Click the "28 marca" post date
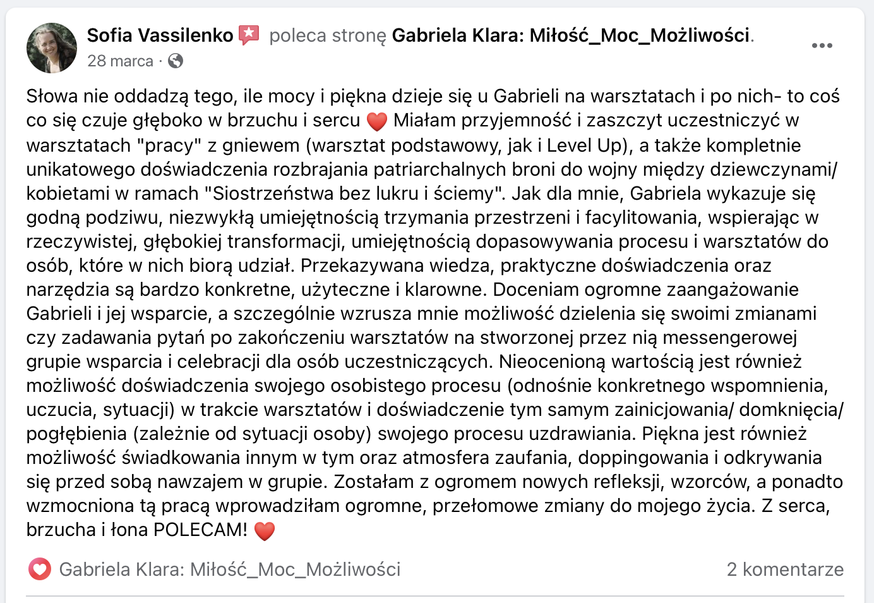874x603 pixels. click(120, 61)
